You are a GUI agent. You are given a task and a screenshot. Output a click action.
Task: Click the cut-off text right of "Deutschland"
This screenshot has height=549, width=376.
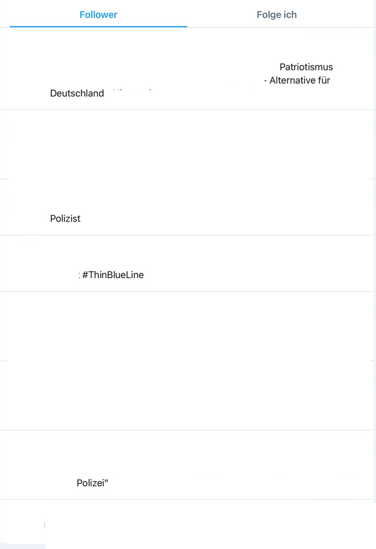(x=132, y=90)
